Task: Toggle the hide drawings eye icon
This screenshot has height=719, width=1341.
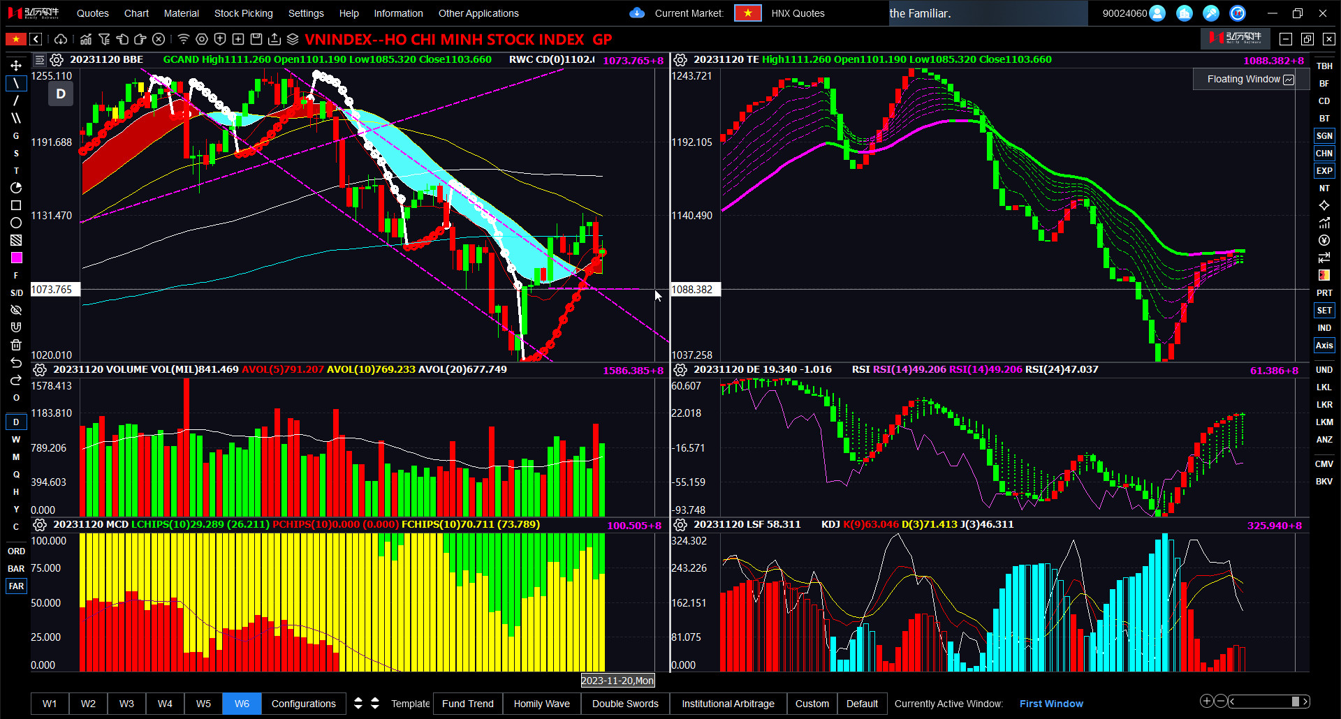Action: (16, 310)
